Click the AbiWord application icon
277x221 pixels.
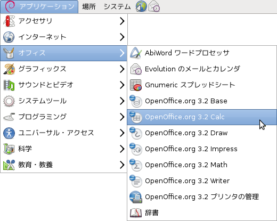(136, 53)
